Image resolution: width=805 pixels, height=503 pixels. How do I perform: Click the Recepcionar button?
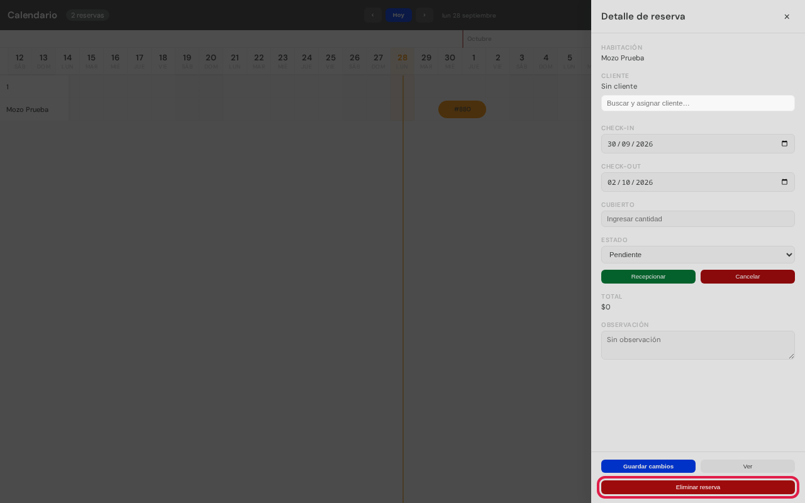point(648,277)
